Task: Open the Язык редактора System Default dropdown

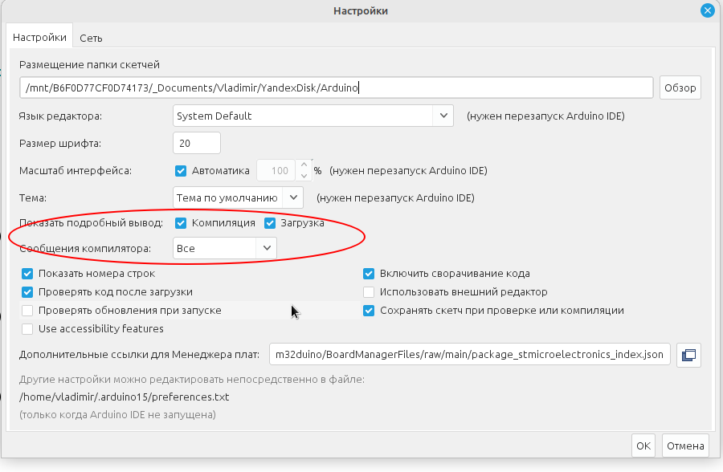Action: 313,116
